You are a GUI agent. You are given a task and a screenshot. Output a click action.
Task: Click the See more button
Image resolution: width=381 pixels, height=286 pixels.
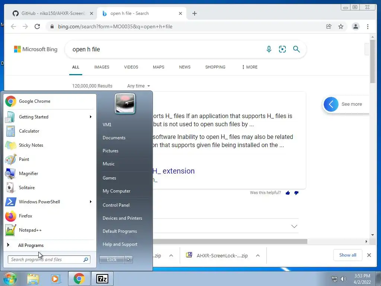[x=346, y=104]
